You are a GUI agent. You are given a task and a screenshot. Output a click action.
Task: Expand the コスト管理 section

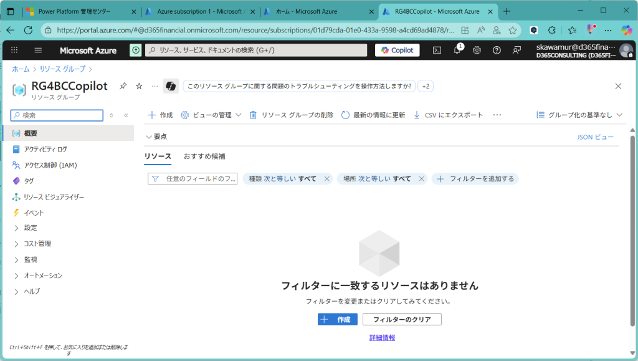point(16,244)
